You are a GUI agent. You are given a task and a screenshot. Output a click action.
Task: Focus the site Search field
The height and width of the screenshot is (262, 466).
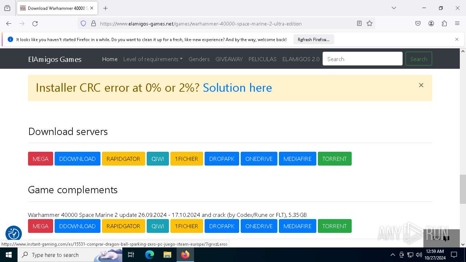(363, 59)
